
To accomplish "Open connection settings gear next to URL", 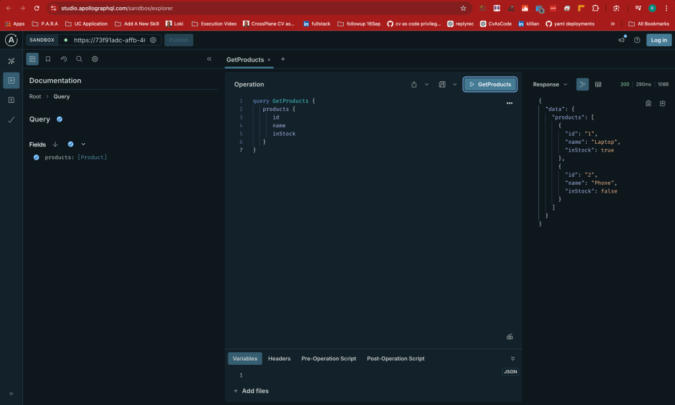I will point(153,40).
